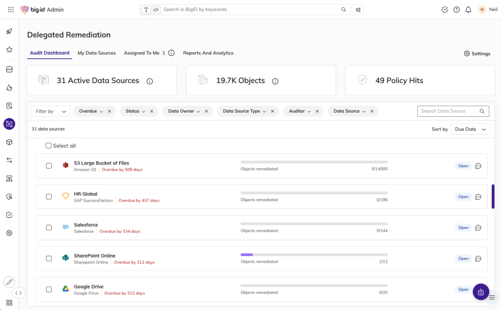The image size is (501, 310).
Task: Open the settings gear in left sidebar
Action: (x=9, y=233)
